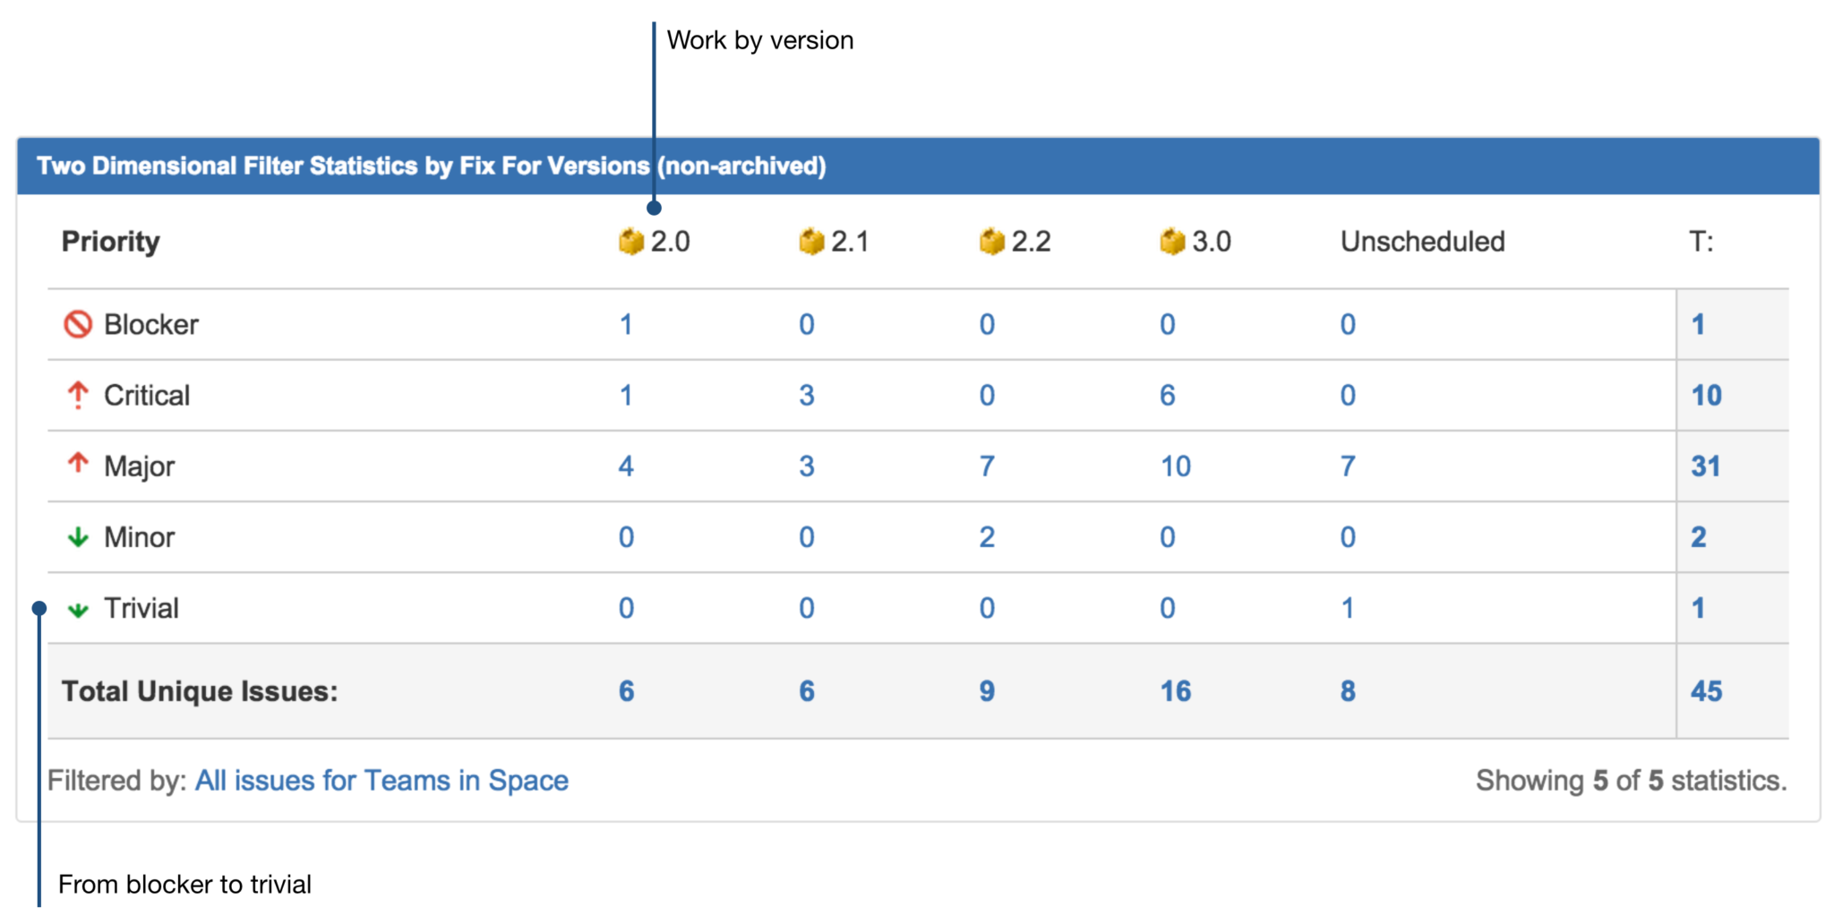Open total unique issues 16 for version 3.0
Viewport: 1834px width, 924px height.
pos(1176,691)
